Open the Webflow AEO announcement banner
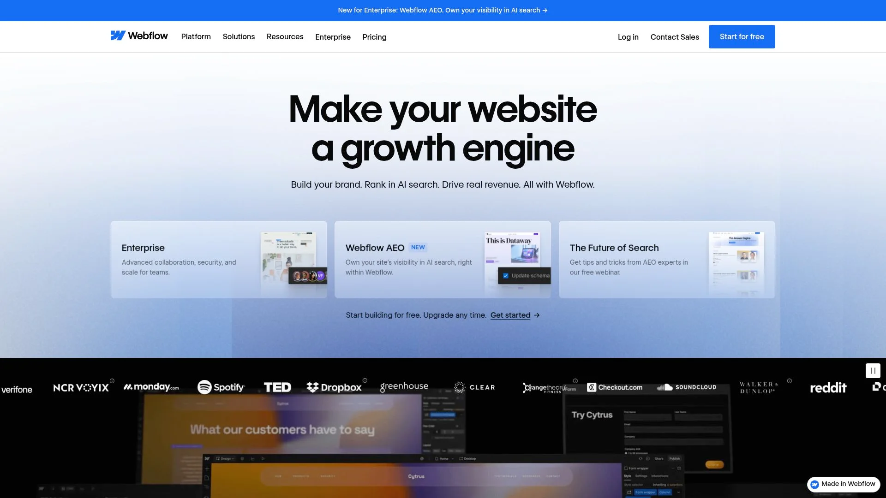 pos(443,10)
